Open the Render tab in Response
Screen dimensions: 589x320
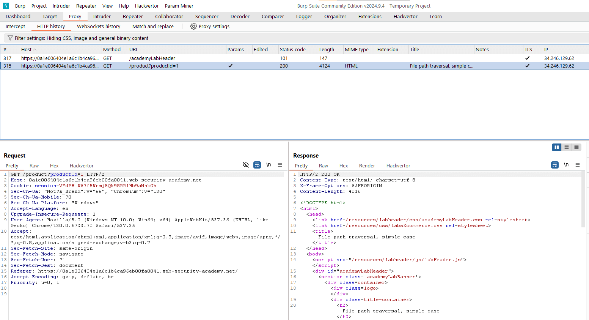(367, 166)
